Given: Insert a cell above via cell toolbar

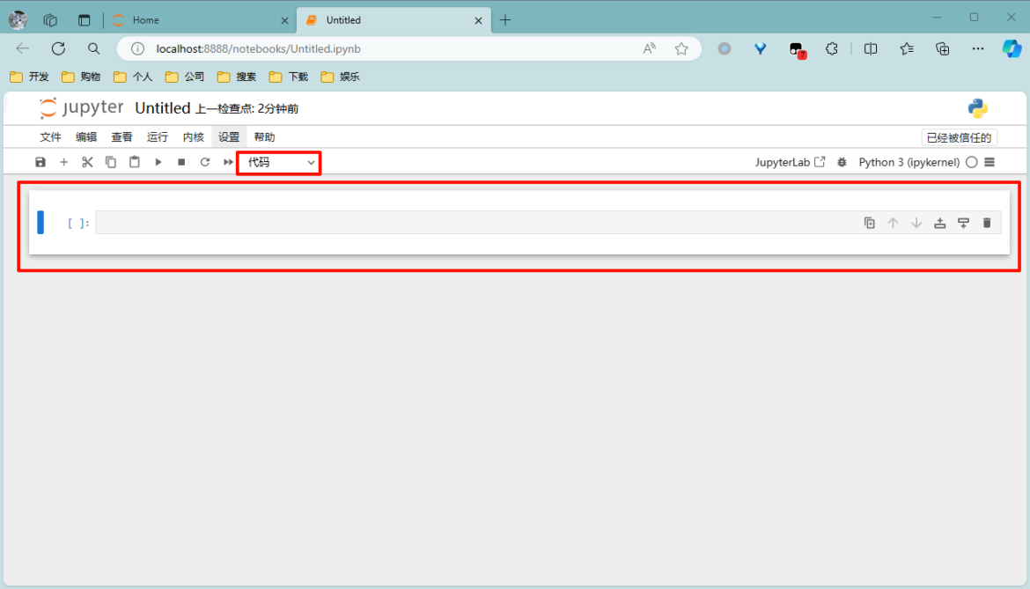Looking at the screenshot, I should point(940,223).
